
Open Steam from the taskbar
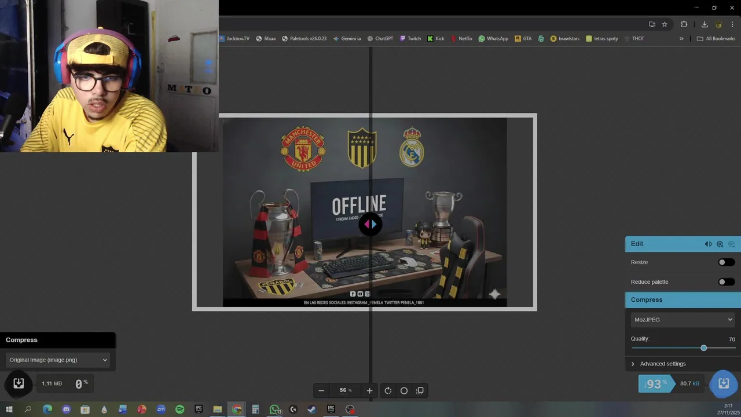point(311,409)
